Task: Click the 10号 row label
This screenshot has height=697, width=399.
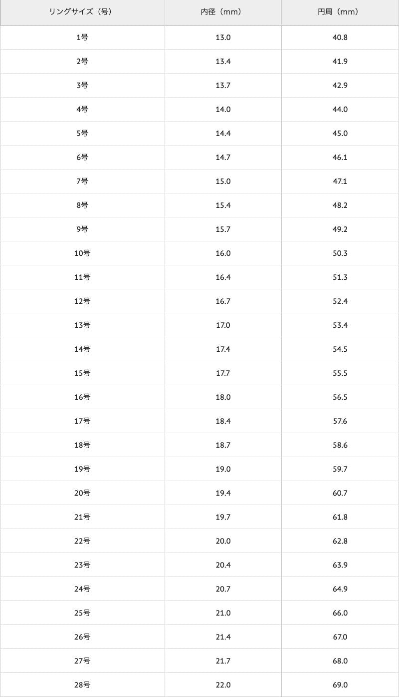Action: (82, 253)
